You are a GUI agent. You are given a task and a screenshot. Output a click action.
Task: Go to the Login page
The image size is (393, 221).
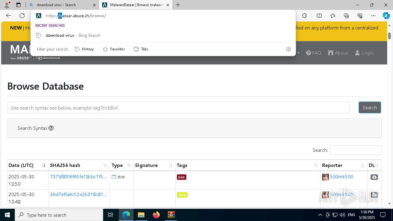point(364,53)
